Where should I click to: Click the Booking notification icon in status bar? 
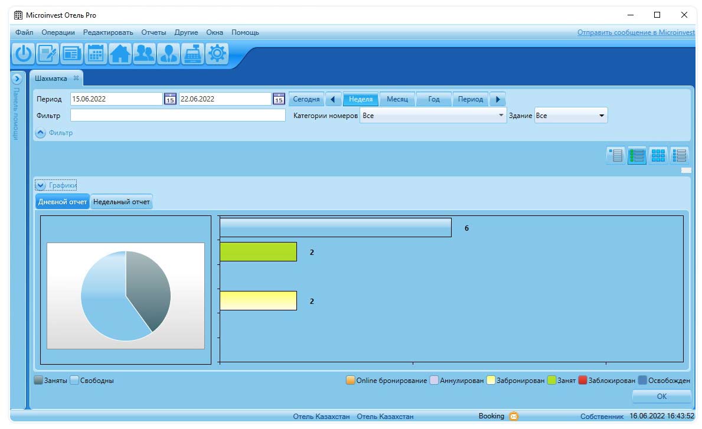(514, 416)
